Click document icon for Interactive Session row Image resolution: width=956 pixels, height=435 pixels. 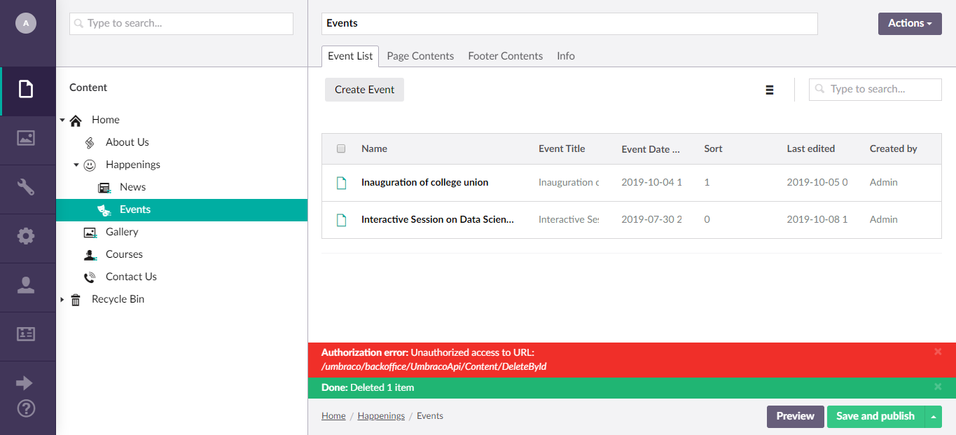click(x=341, y=220)
